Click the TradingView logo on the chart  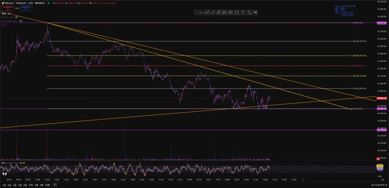(5, 174)
